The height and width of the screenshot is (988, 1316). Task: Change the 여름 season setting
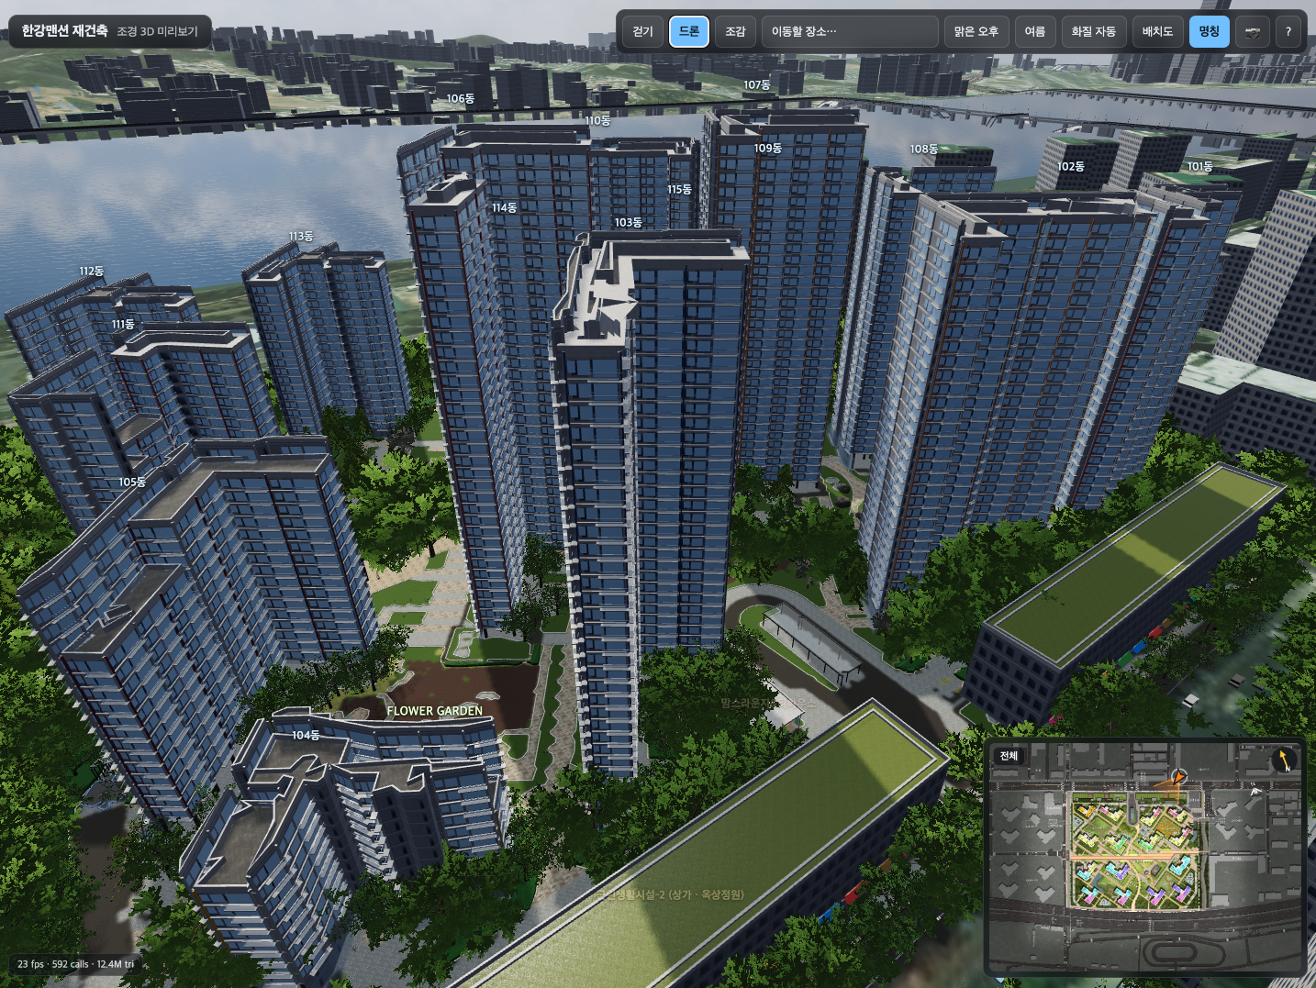[x=1035, y=31]
